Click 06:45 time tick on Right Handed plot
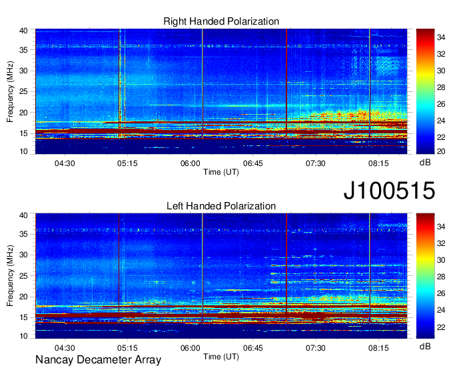The image size is (453, 368). pyautogui.click(x=253, y=163)
